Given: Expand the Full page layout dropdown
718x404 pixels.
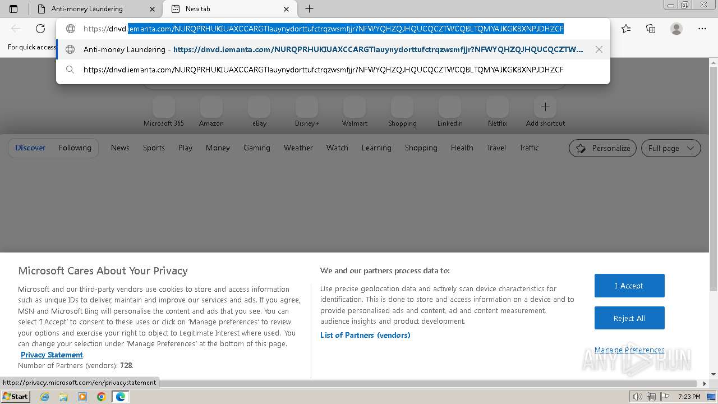Looking at the screenshot, I should [x=671, y=148].
